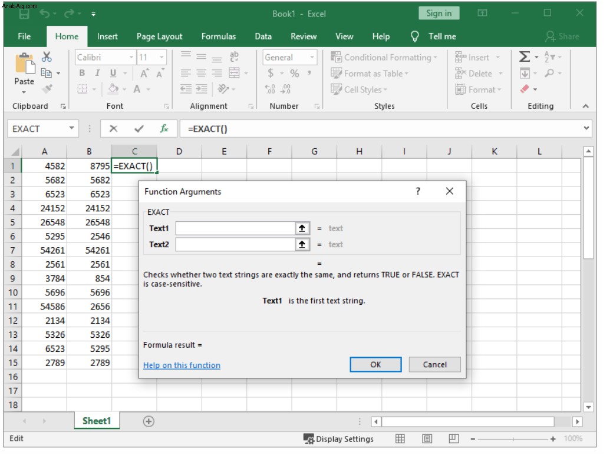This screenshot has height=459, width=613.
Task: Click the Text1 argument input field
Action: (x=235, y=228)
